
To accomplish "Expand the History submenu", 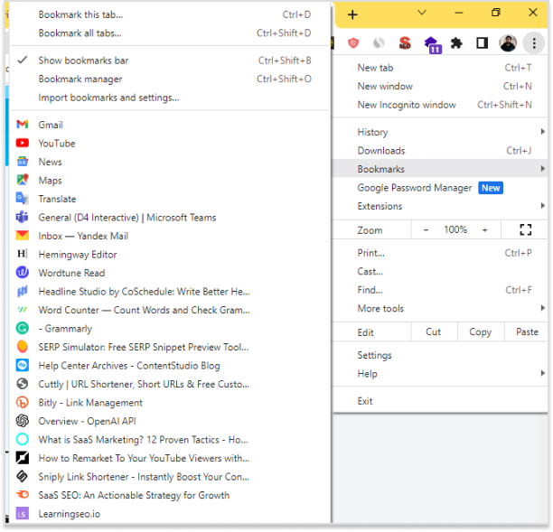I will coord(440,132).
